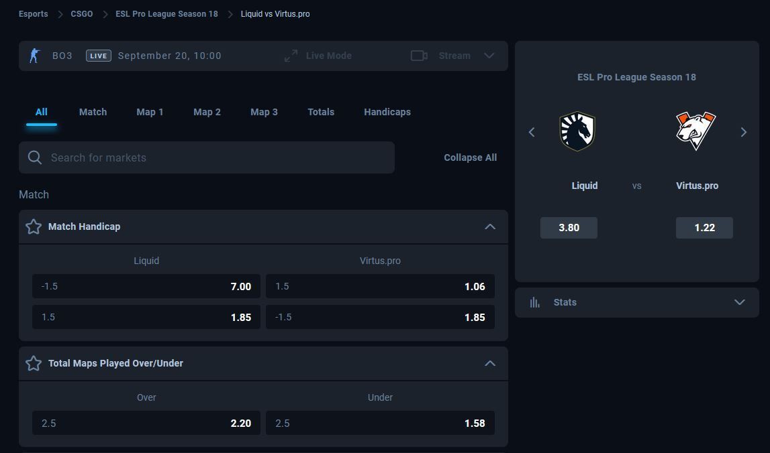Click the LIVE badge
The height and width of the screenshot is (453, 770).
[98, 56]
